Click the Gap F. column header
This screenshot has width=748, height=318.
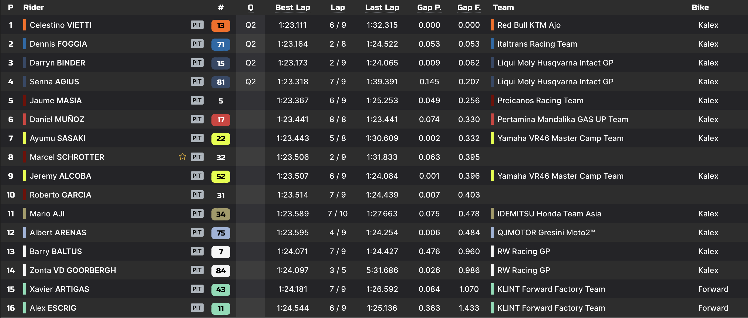[x=469, y=8]
